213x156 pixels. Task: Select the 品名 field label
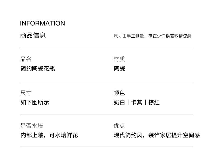(26, 59)
